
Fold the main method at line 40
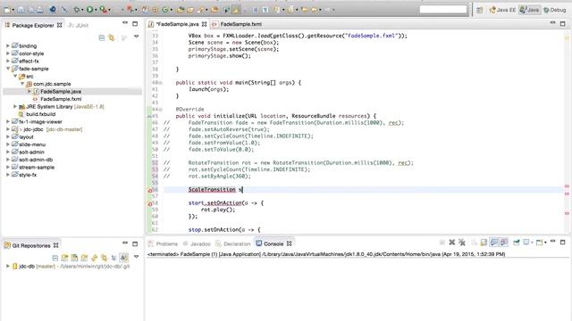tap(160, 83)
